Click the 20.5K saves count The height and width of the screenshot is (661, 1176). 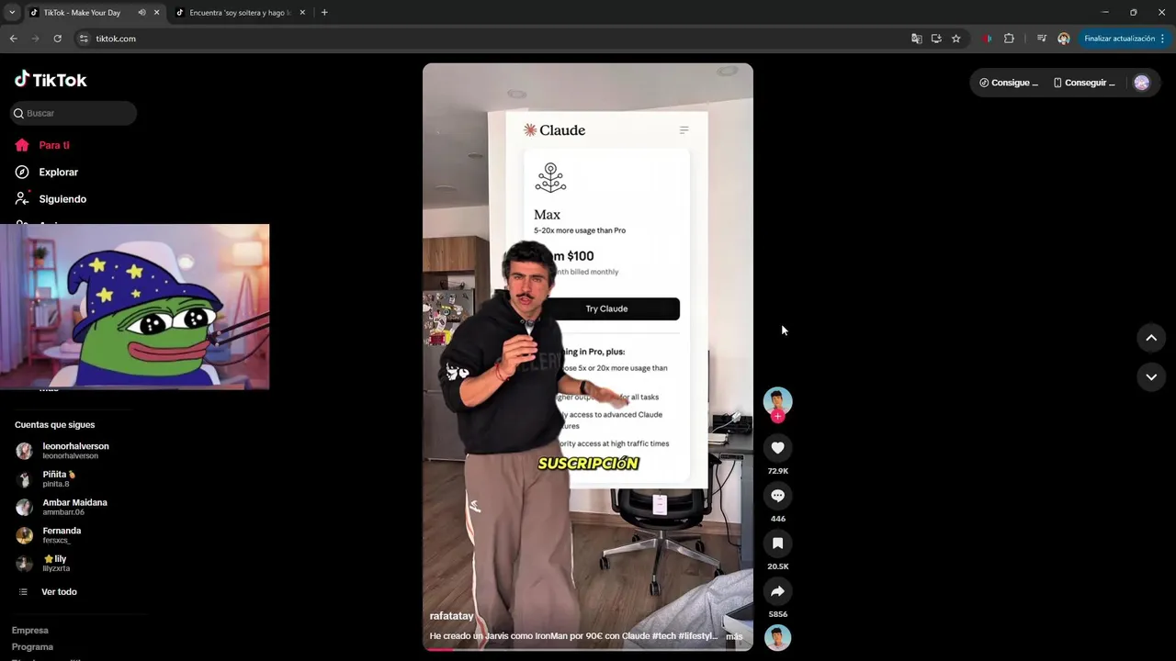coord(777,566)
